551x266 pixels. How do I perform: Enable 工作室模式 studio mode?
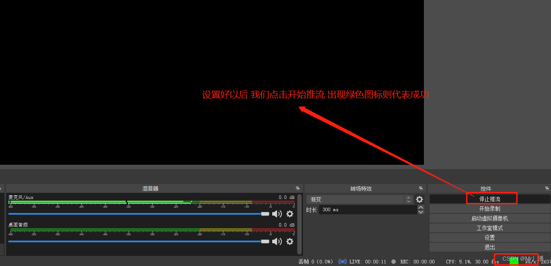coord(490,228)
